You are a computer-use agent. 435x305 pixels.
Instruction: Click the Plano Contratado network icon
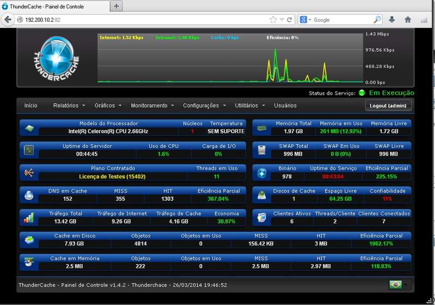pyautogui.click(x=29, y=173)
